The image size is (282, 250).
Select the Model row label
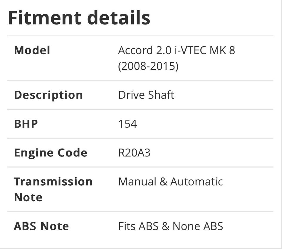(x=32, y=50)
